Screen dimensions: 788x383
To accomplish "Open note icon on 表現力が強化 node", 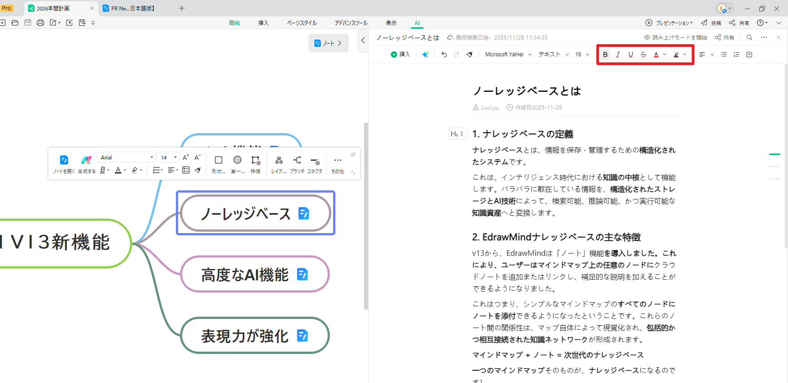I will tap(303, 335).
